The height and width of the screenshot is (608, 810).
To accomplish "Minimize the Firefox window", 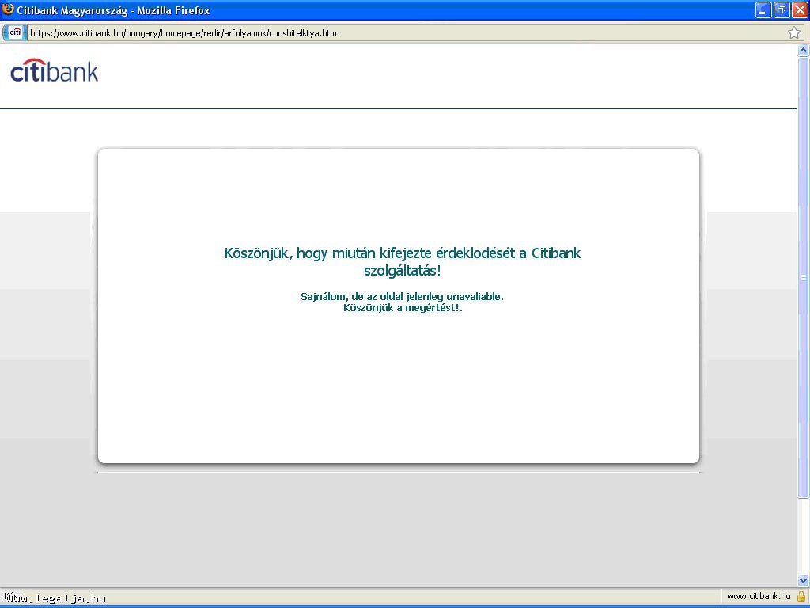I will click(x=763, y=9).
